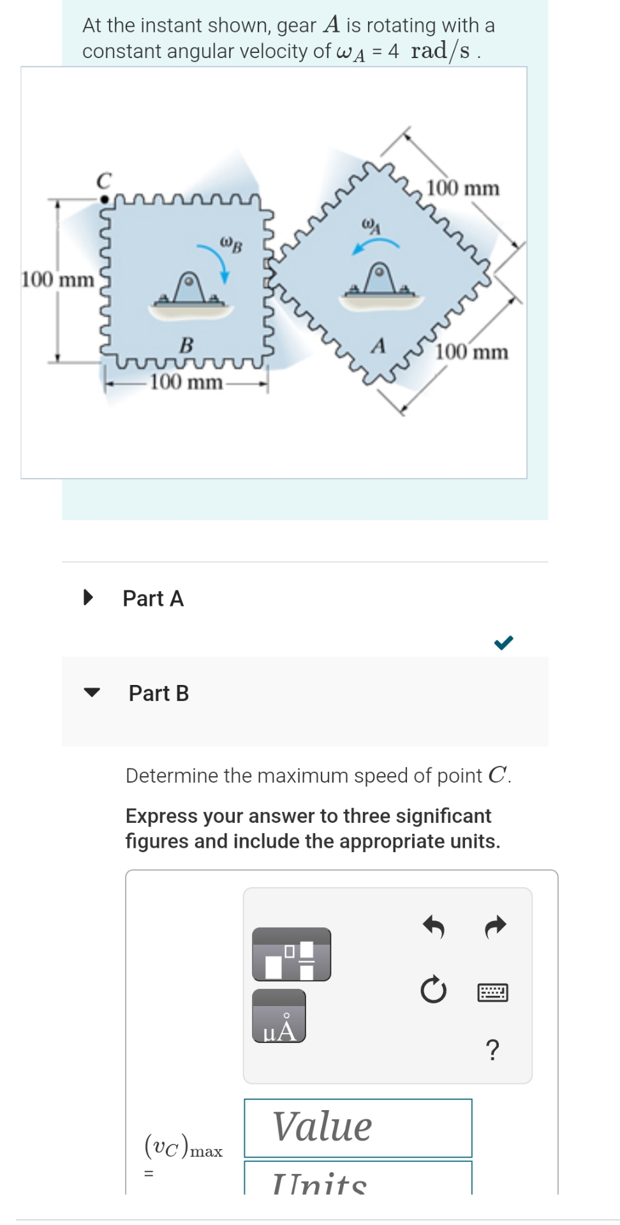Click inside the Value entry field
Viewport: 620px width, 1225px height.
(358, 1129)
